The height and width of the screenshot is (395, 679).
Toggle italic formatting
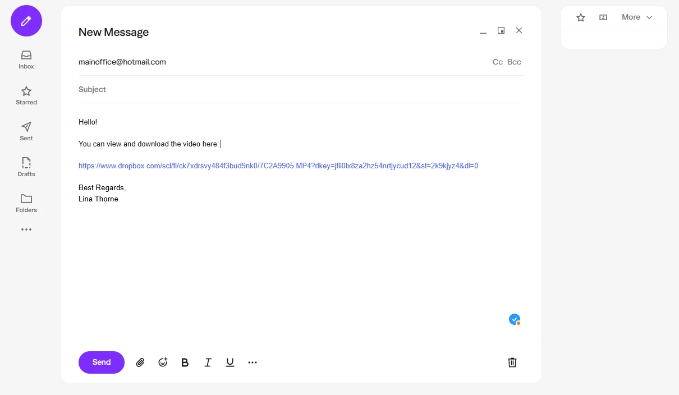pos(208,362)
